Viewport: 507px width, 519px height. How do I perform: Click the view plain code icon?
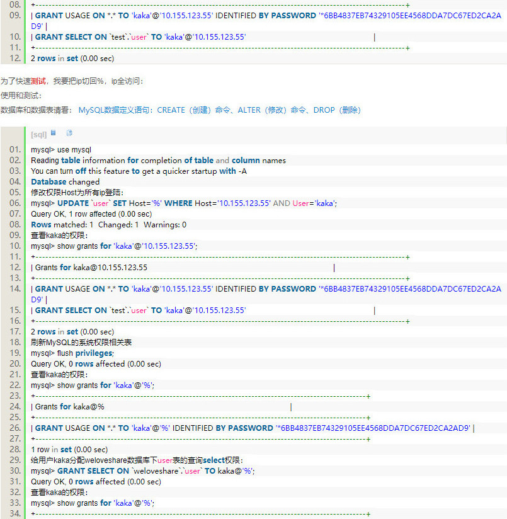point(54,133)
